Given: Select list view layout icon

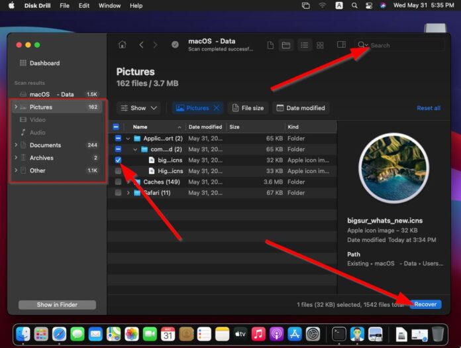Looking at the screenshot, I should coord(304,45).
